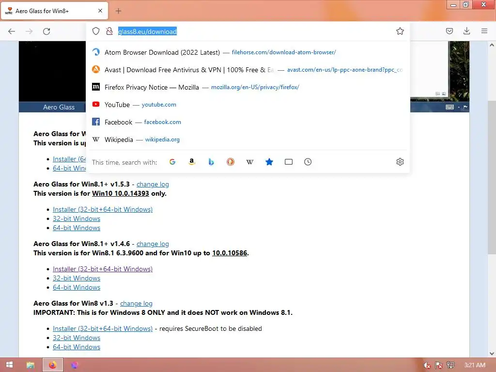Select the Aero Glass for Win8+ tab
496x372 pixels.
click(54, 11)
